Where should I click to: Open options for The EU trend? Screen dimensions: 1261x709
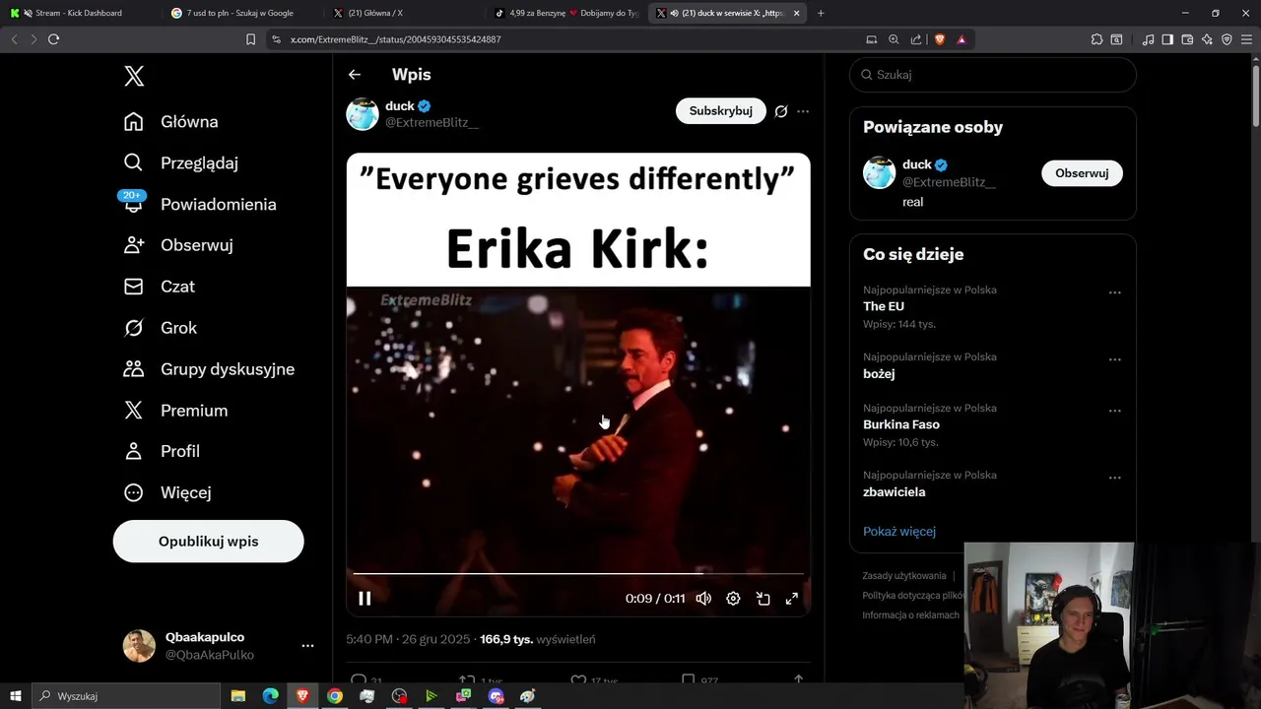click(x=1114, y=292)
